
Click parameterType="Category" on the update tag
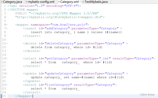(101, 74)
